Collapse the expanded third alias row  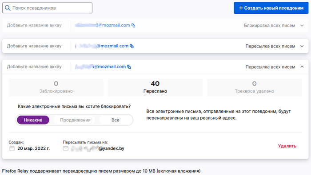coord(302,67)
